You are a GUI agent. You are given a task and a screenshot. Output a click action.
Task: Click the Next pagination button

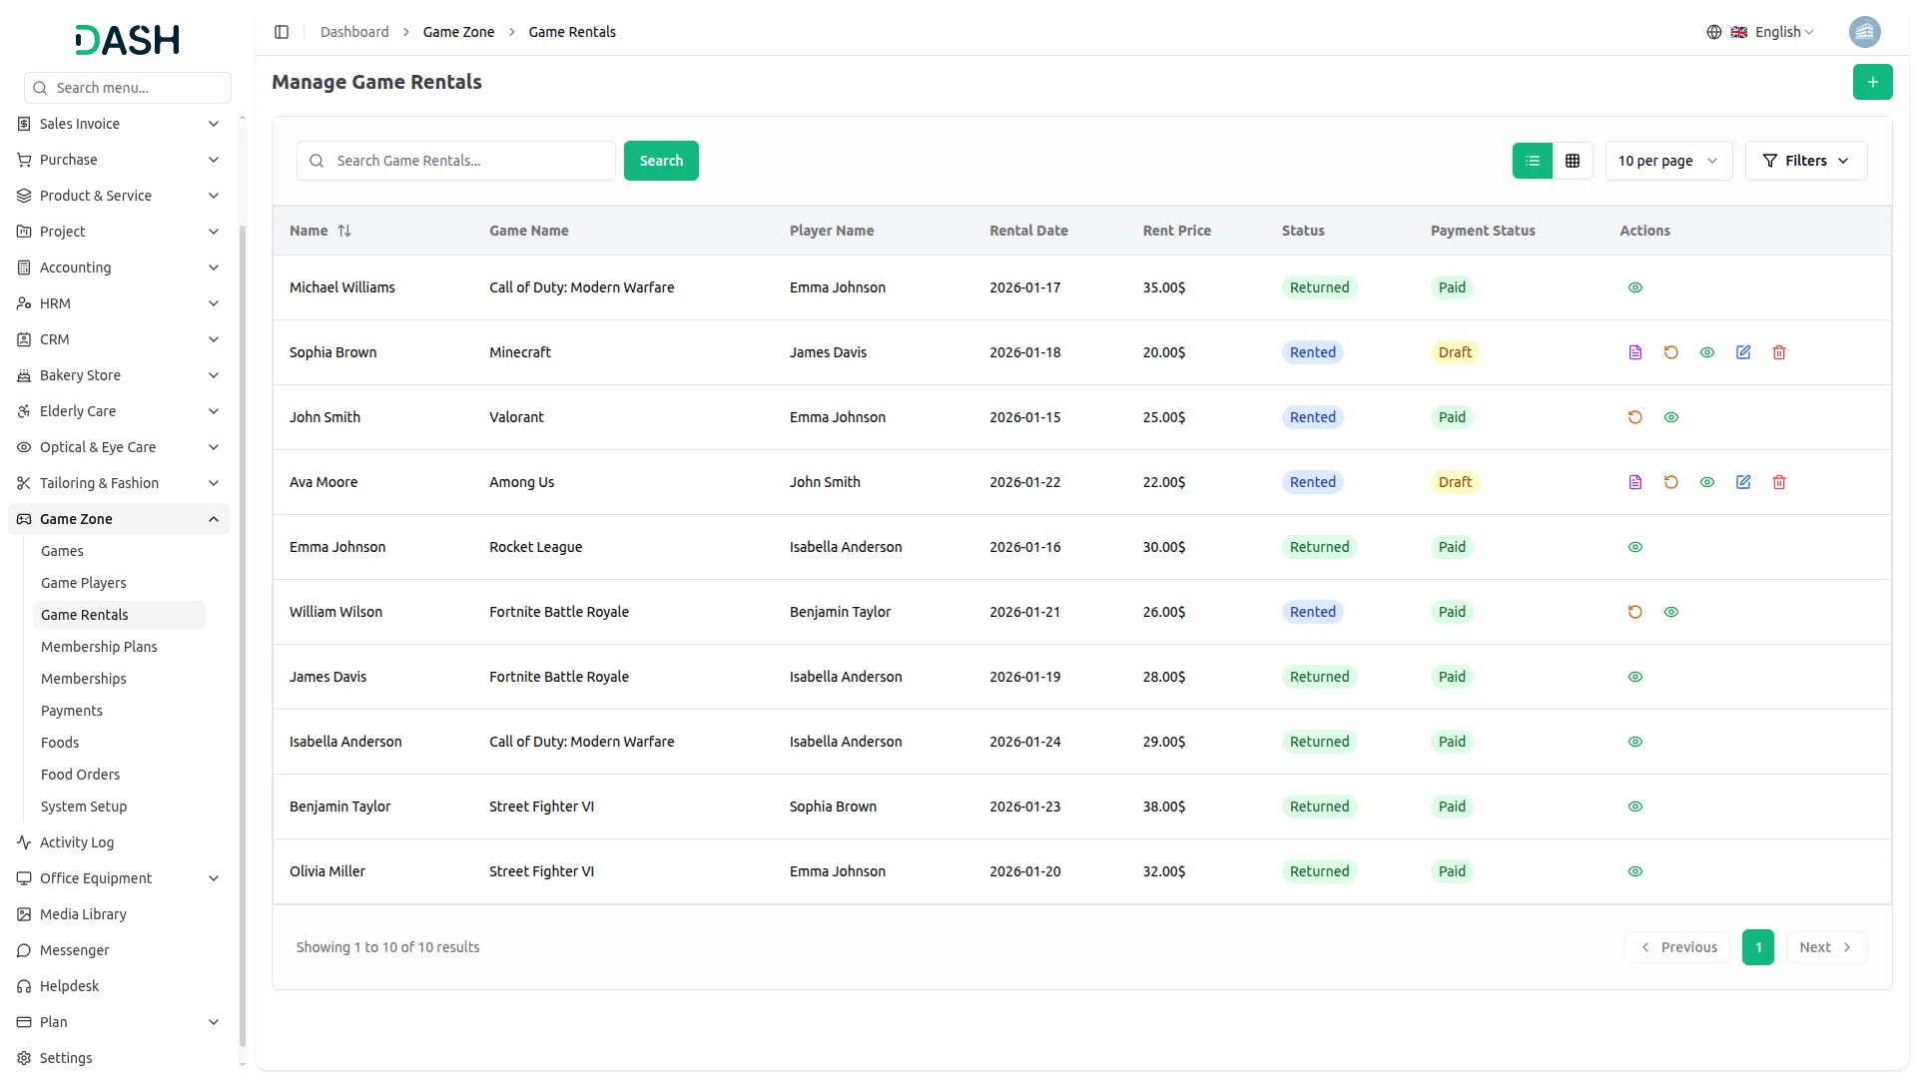pos(1826,947)
